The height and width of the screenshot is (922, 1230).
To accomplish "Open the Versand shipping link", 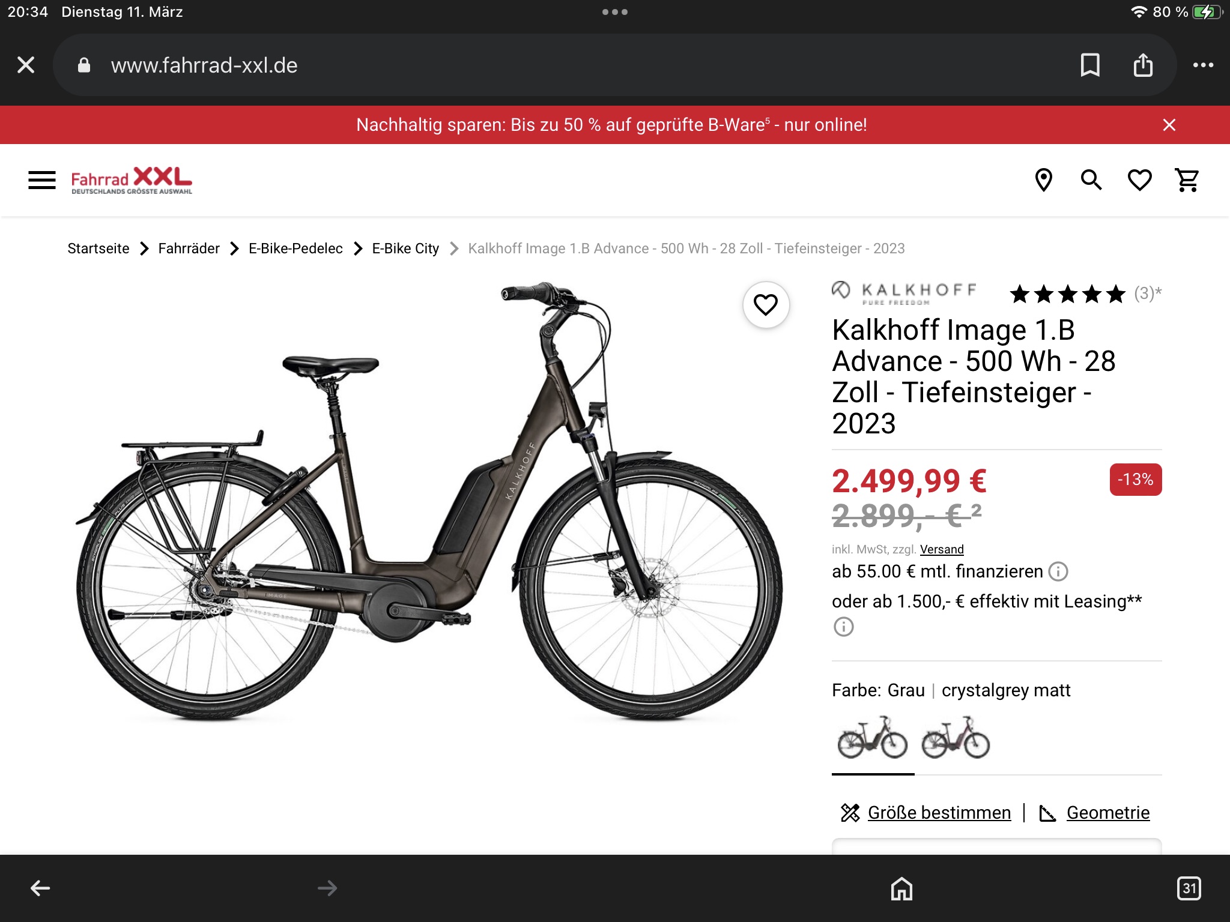I will 942,549.
